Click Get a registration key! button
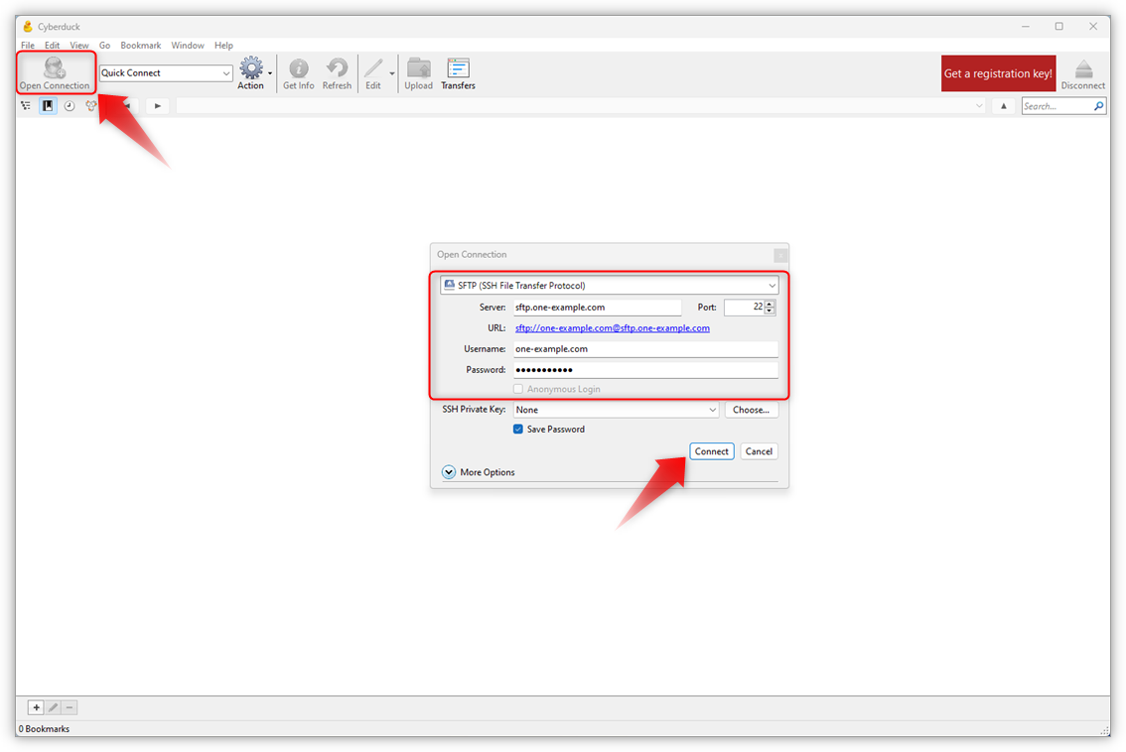 coord(998,73)
